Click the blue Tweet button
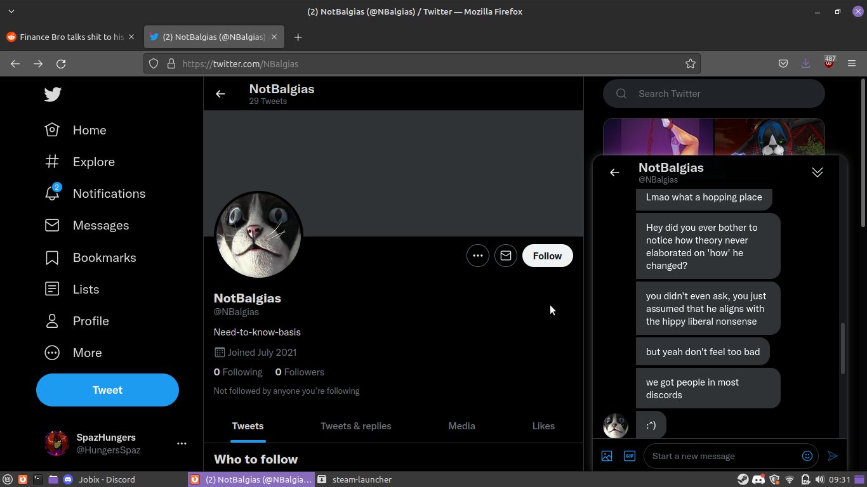The image size is (867, 487). coord(107,390)
